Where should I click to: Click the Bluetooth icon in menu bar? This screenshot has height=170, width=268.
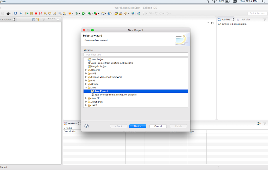(208, 1)
